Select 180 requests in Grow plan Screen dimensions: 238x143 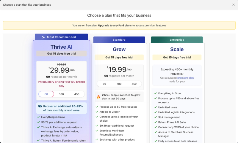pyautogui.click(x=119, y=84)
